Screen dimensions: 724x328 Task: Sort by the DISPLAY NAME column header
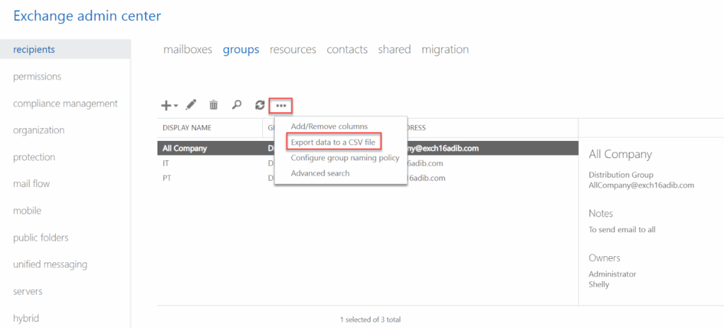pos(187,128)
